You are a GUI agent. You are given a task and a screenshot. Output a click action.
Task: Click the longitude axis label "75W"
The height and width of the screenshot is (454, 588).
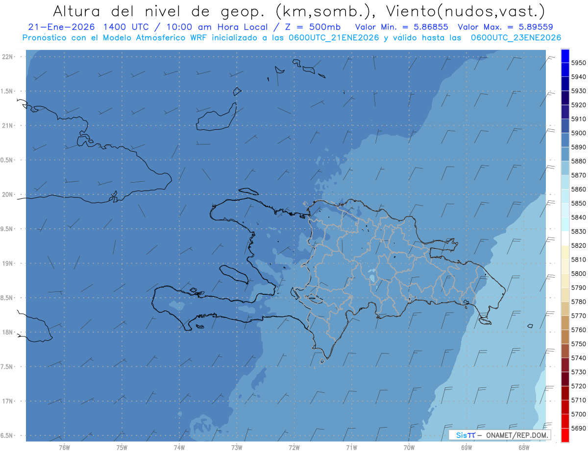tap(122, 448)
